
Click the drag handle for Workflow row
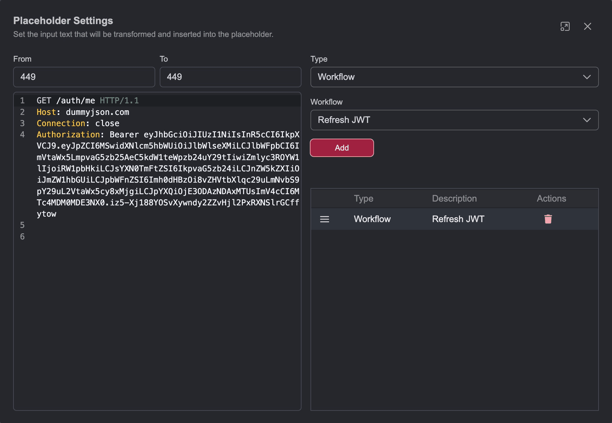pos(325,219)
